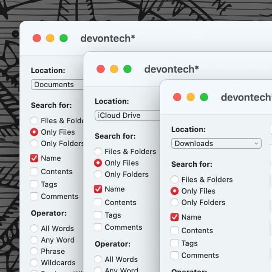
Task: Zoom the middle iCloud Drive window
Action: (x=127, y=69)
